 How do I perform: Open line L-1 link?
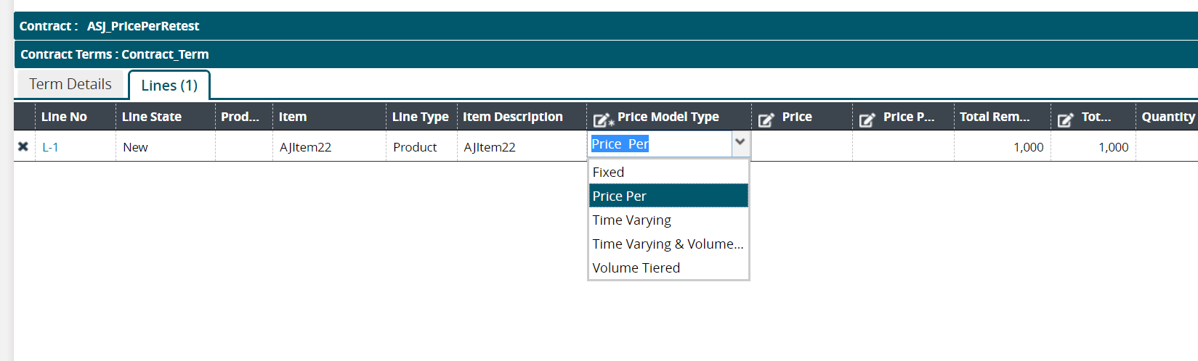[50, 147]
